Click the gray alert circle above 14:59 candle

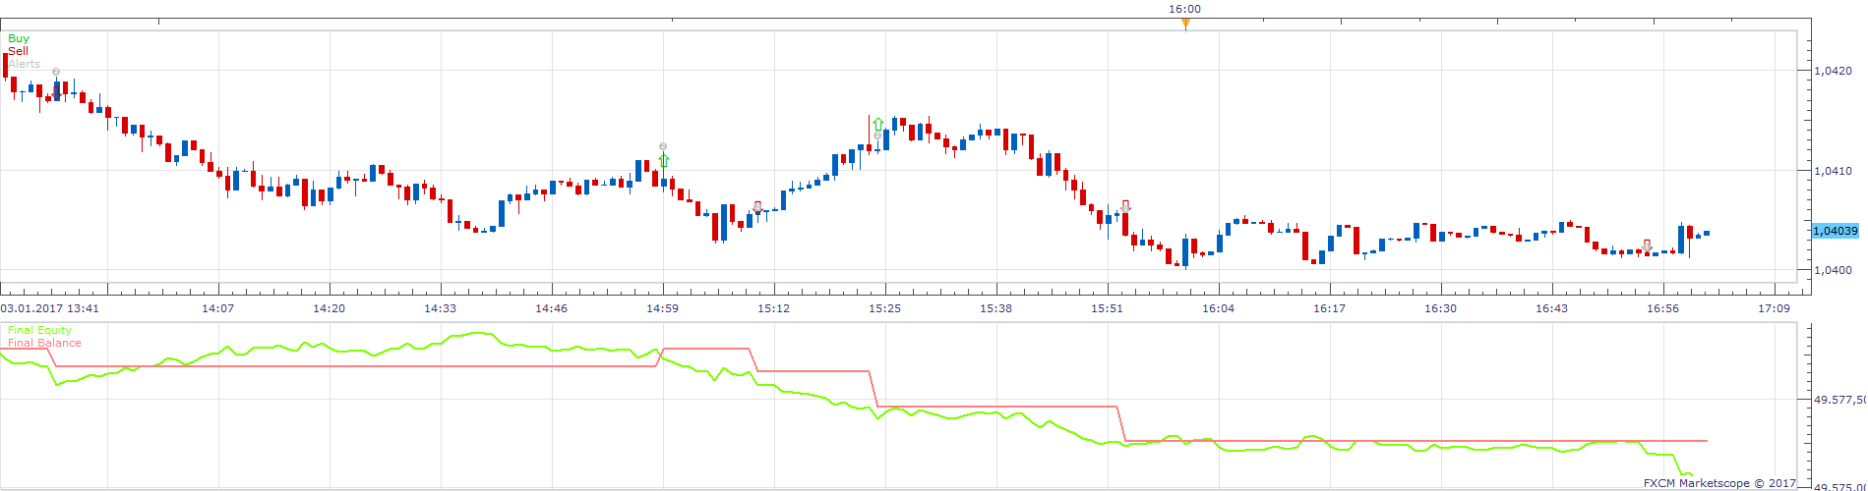pos(663,146)
